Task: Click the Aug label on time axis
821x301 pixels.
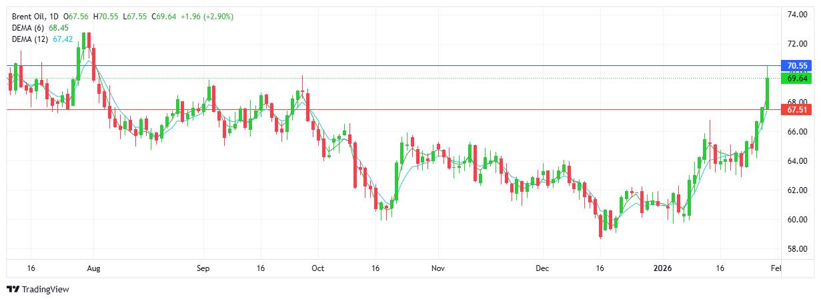Action: pos(93,268)
